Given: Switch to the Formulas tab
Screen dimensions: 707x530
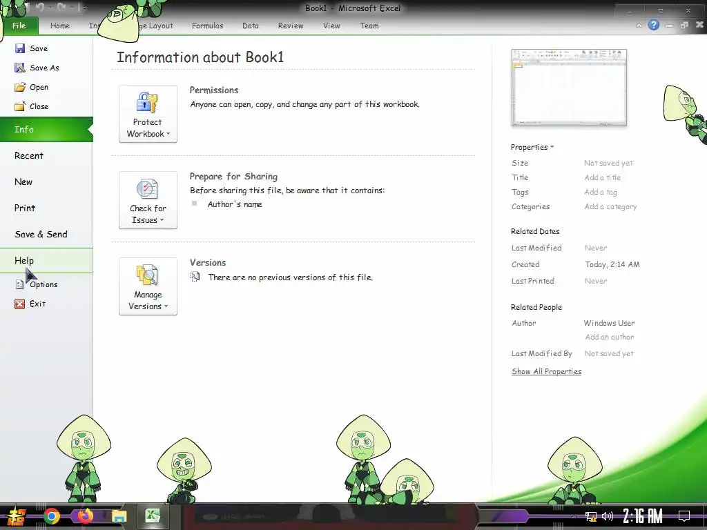Looking at the screenshot, I should point(207,26).
